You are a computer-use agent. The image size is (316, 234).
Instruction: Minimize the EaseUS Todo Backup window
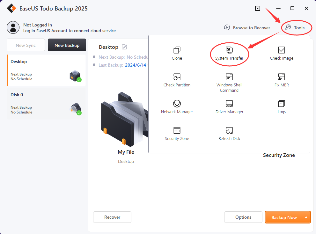(278, 8)
